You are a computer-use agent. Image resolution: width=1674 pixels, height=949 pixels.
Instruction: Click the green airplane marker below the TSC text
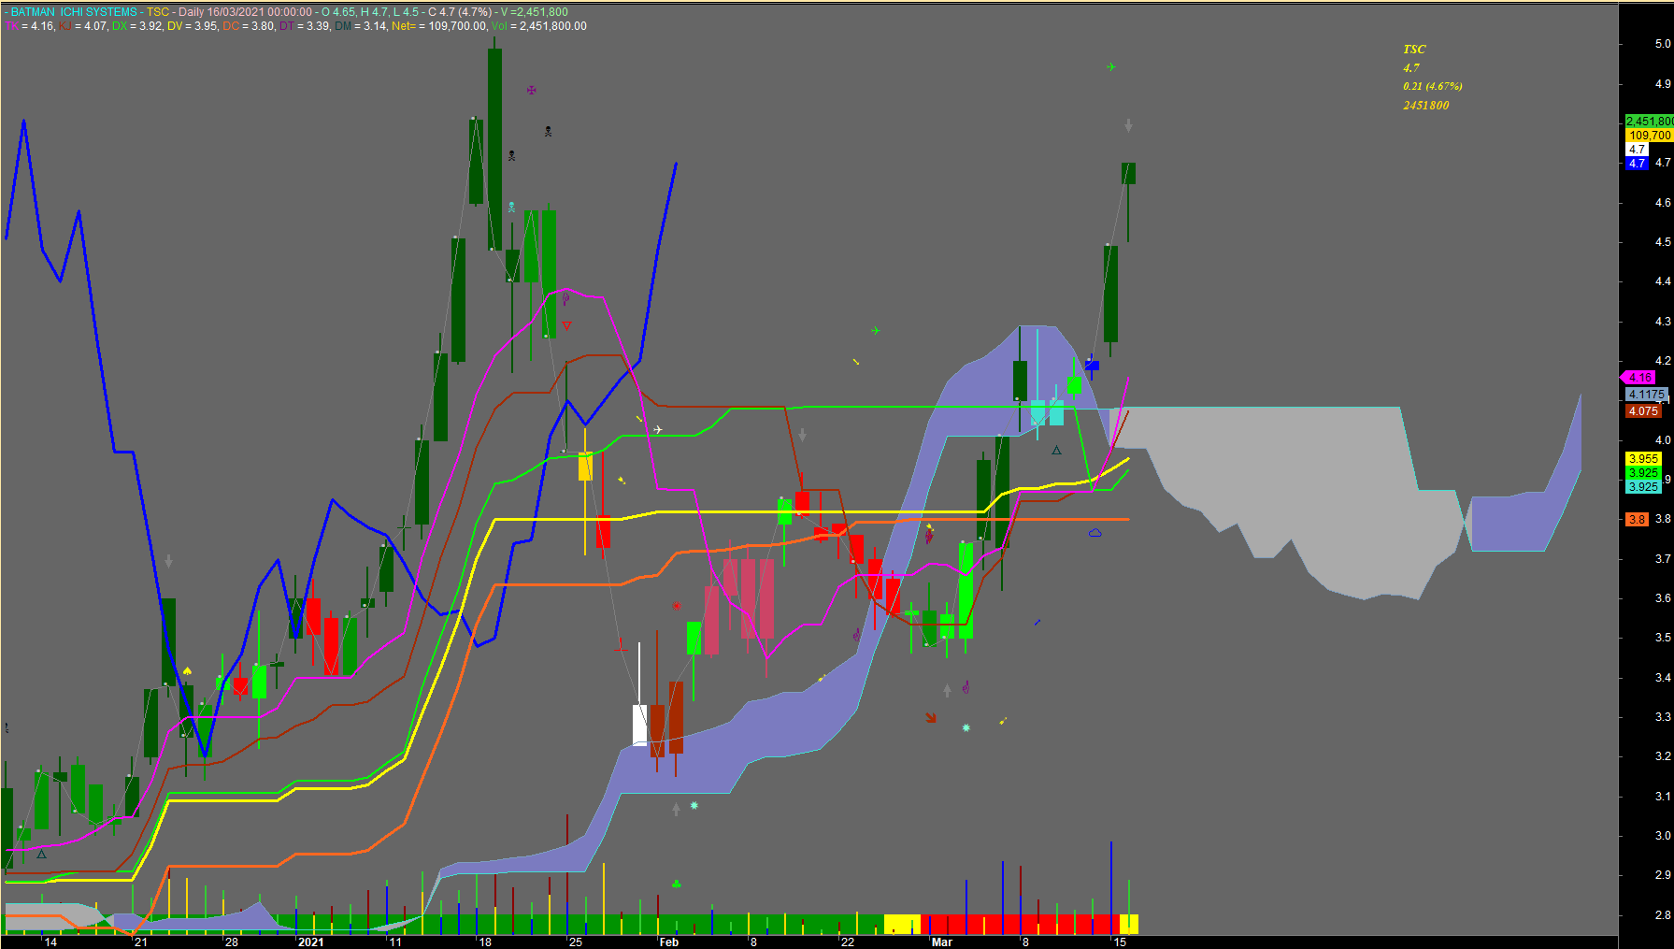pos(1110,67)
